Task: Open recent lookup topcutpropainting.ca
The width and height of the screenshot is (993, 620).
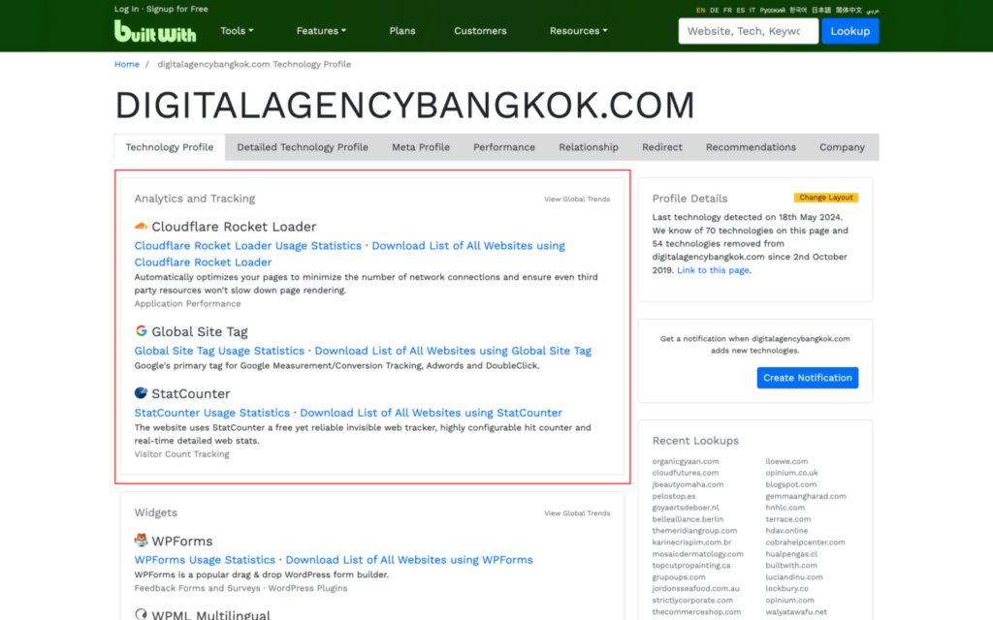Action: pyautogui.click(x=691, y=565)
